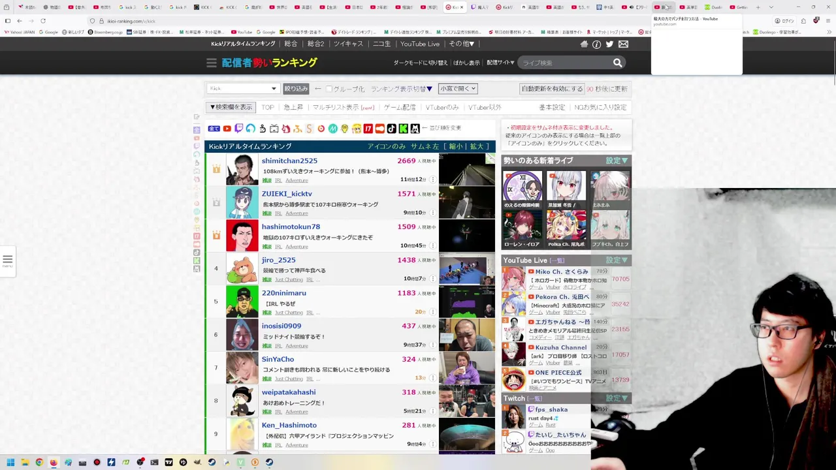836x470 pixels.
Task: Filter by Niconico TV icon
Action: tap(274, 129)
